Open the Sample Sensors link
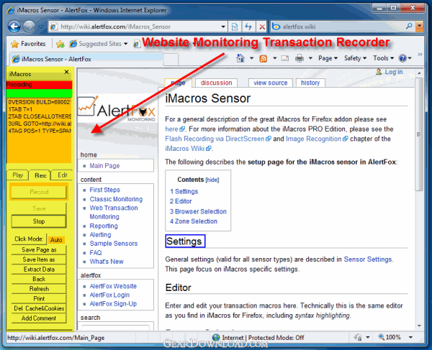 (x=114, y=244)
